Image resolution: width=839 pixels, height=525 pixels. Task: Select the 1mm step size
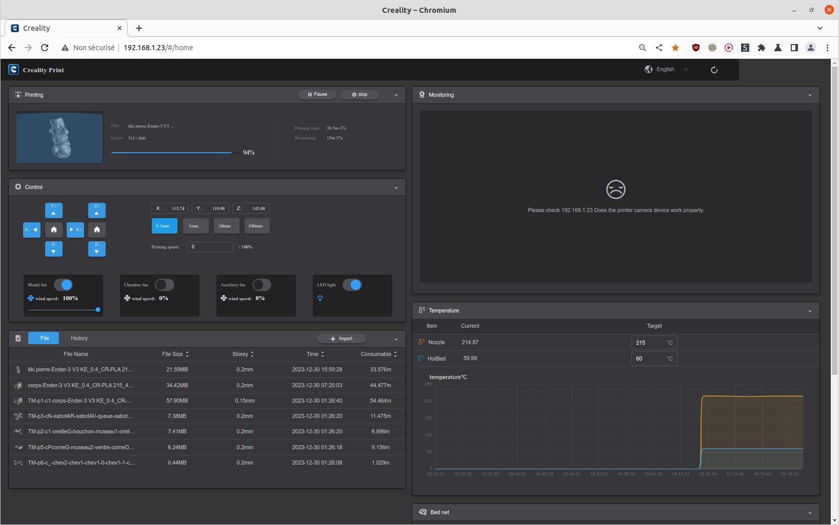tap(195, 226)
